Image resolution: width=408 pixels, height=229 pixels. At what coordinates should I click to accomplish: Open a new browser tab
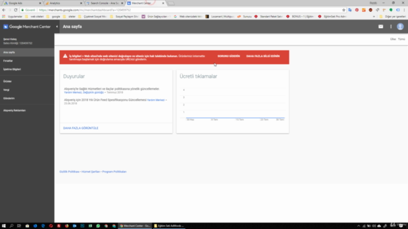171,3
